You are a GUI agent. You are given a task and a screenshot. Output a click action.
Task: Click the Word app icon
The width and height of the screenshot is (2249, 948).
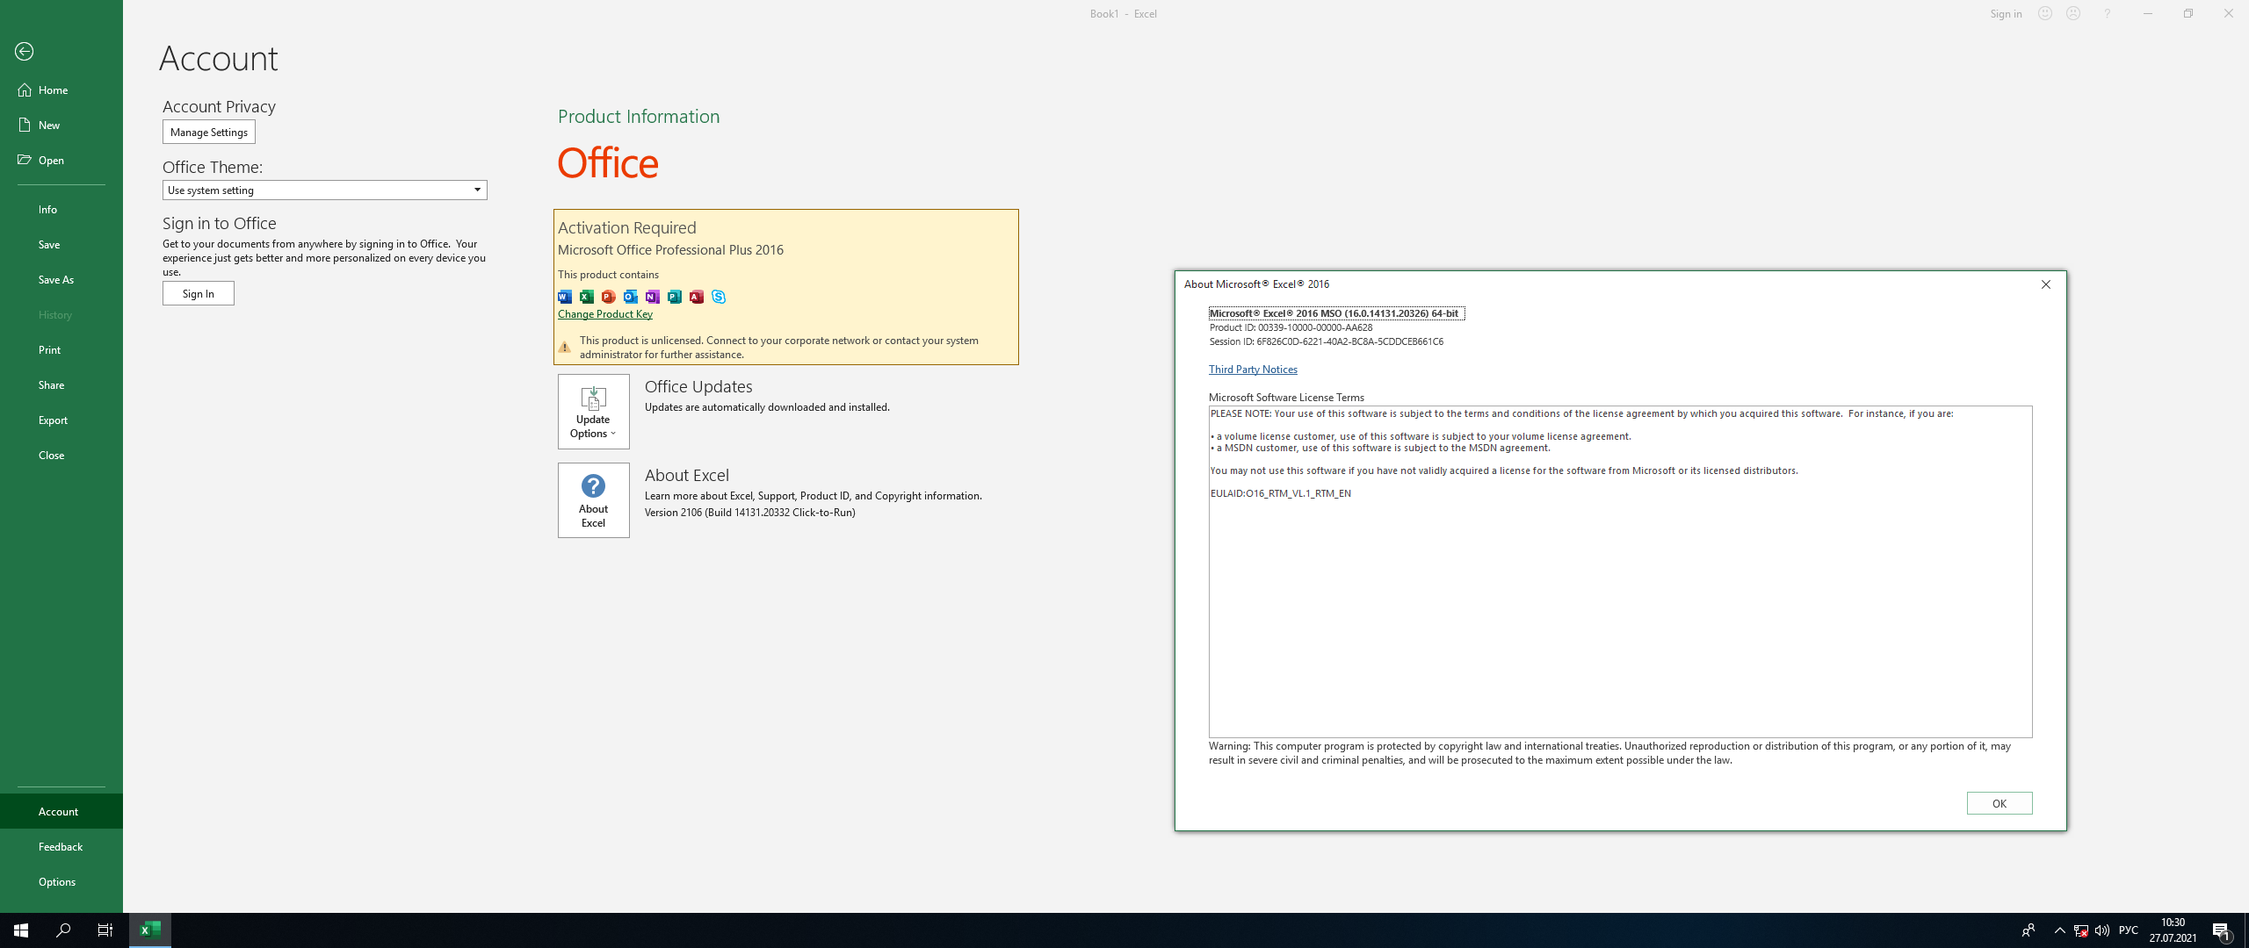pos(565,297)
